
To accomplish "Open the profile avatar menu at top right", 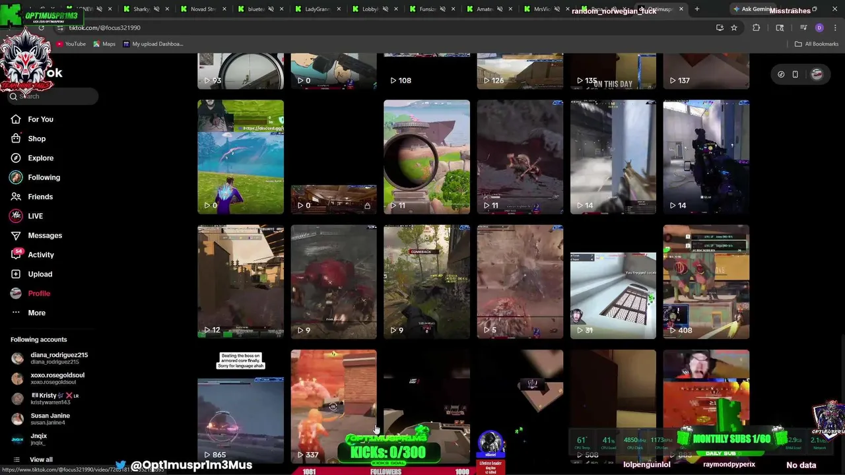I will pyautogui.click(x=817, y=75).
